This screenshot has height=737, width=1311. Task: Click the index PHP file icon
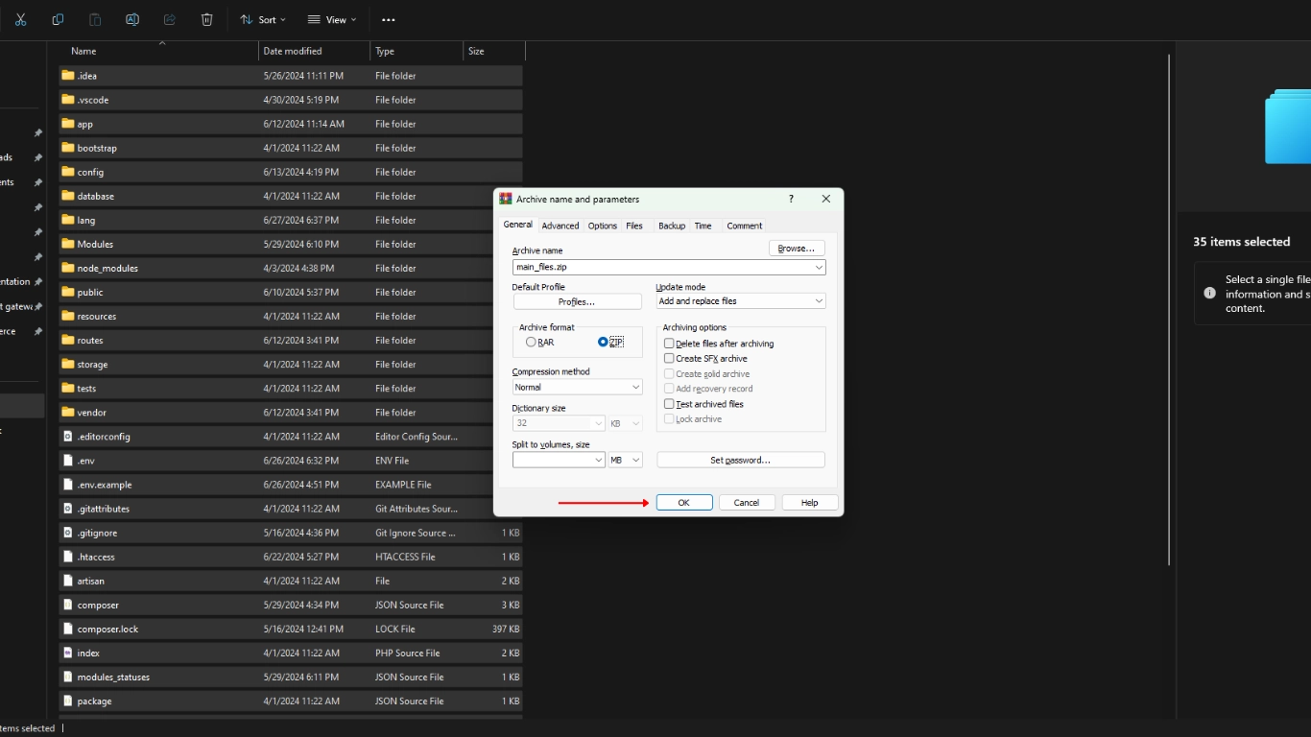click(67, 653)
